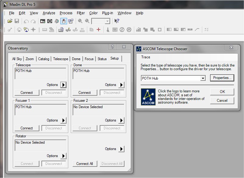Viewport: 244px width, 178px height.
Task: Click the Dome POTH Hub device field
Action: (x=98, y=74)
